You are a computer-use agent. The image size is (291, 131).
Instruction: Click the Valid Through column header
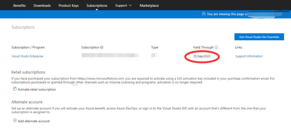point(203,47)
